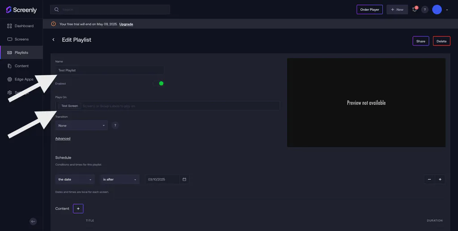This screenshot has width=458, height=231.
Task: Go back using the chevron arrow
Action: coord(54,40)
